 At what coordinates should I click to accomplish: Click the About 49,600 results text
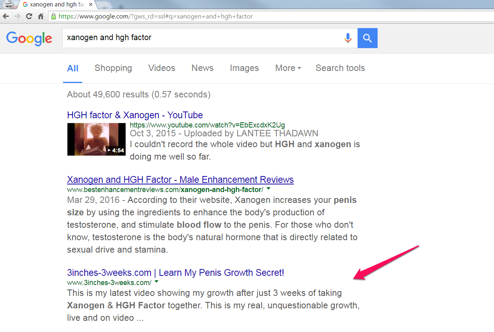point(139,95)
